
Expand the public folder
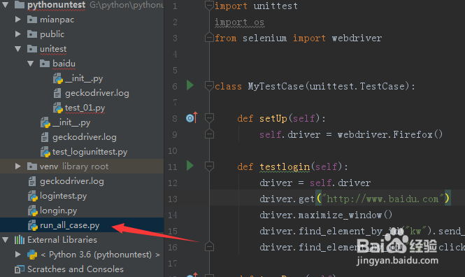click(17, 34)
